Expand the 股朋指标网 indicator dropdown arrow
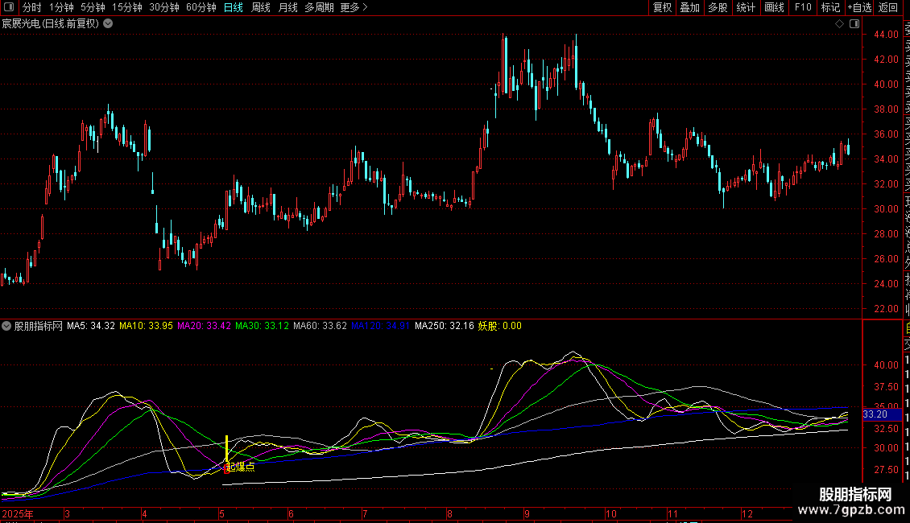The height and width of the screenshot is (523, 910). [x=7, y=326]
